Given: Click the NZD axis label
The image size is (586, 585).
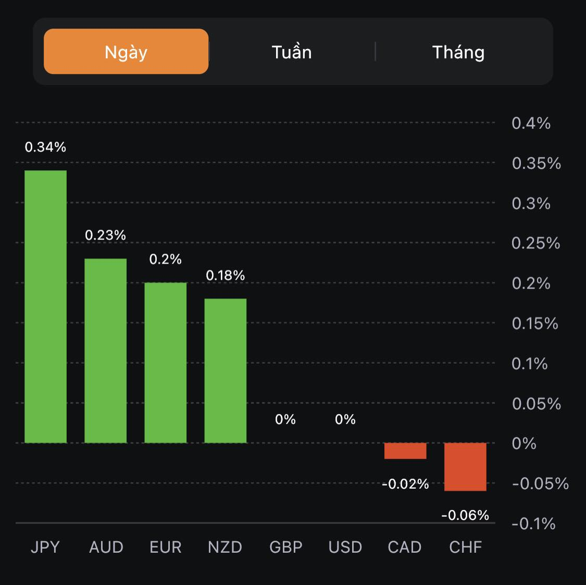Looking at the screenshot, I should click(225, 547).
